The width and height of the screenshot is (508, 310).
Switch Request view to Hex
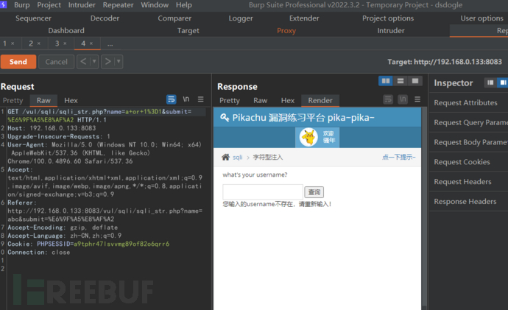[x=71, y=100]
